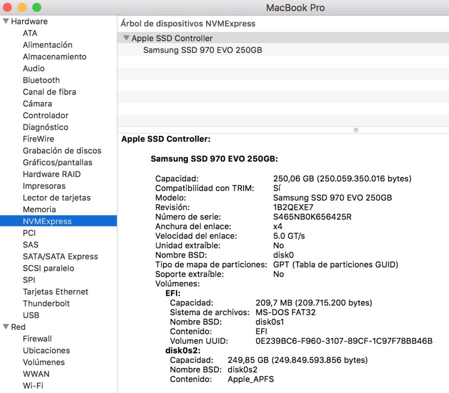
Task: Collapse the Apple SSD Controller tree node
Action: pos(126,38)
